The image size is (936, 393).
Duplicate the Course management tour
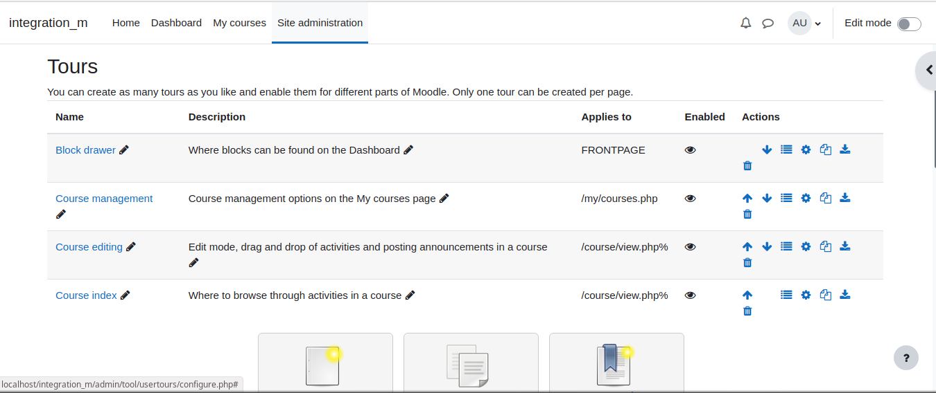click(x=825, y=198)
